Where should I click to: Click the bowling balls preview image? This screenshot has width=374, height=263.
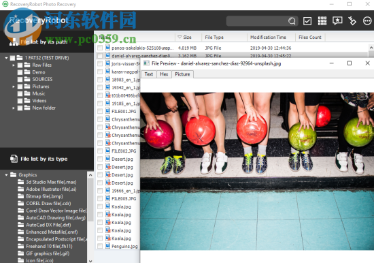[x=257, y=171]
